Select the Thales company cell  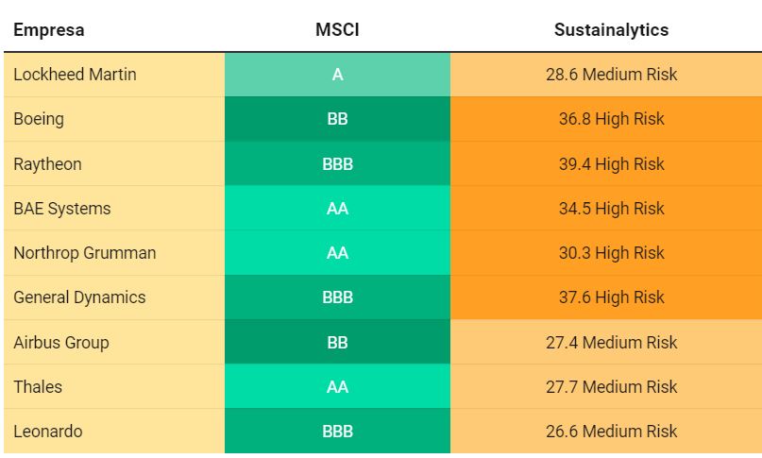coord(114,386)
